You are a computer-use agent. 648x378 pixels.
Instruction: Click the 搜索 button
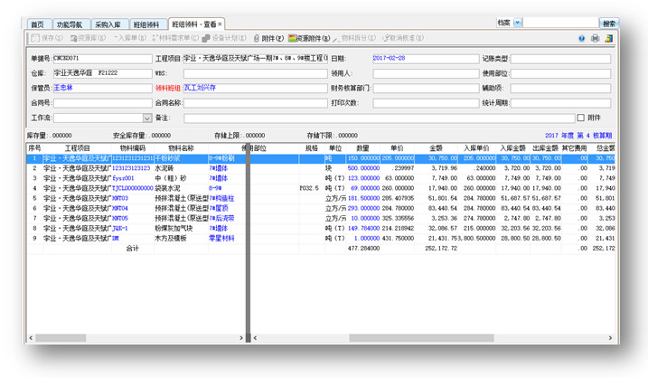pos(609,24)
